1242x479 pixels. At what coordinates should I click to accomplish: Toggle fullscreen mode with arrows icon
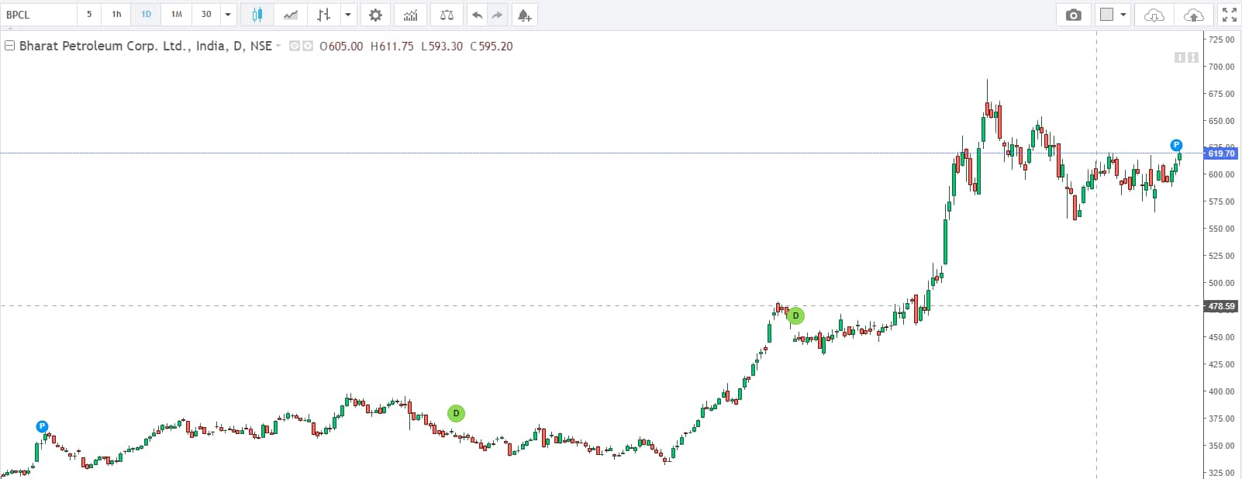pos(1229,15)
